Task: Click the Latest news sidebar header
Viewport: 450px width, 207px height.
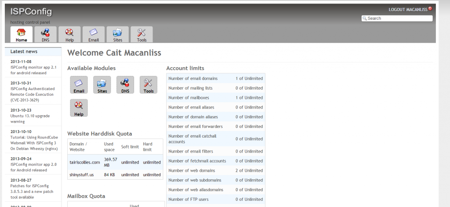Action: pos(33,52)
